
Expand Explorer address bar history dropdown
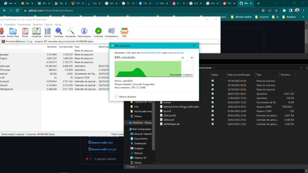coord(301,68)
